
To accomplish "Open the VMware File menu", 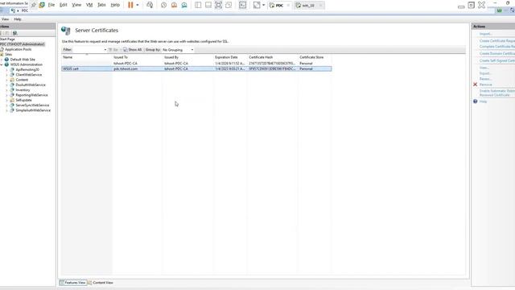I will click(51, 5).
